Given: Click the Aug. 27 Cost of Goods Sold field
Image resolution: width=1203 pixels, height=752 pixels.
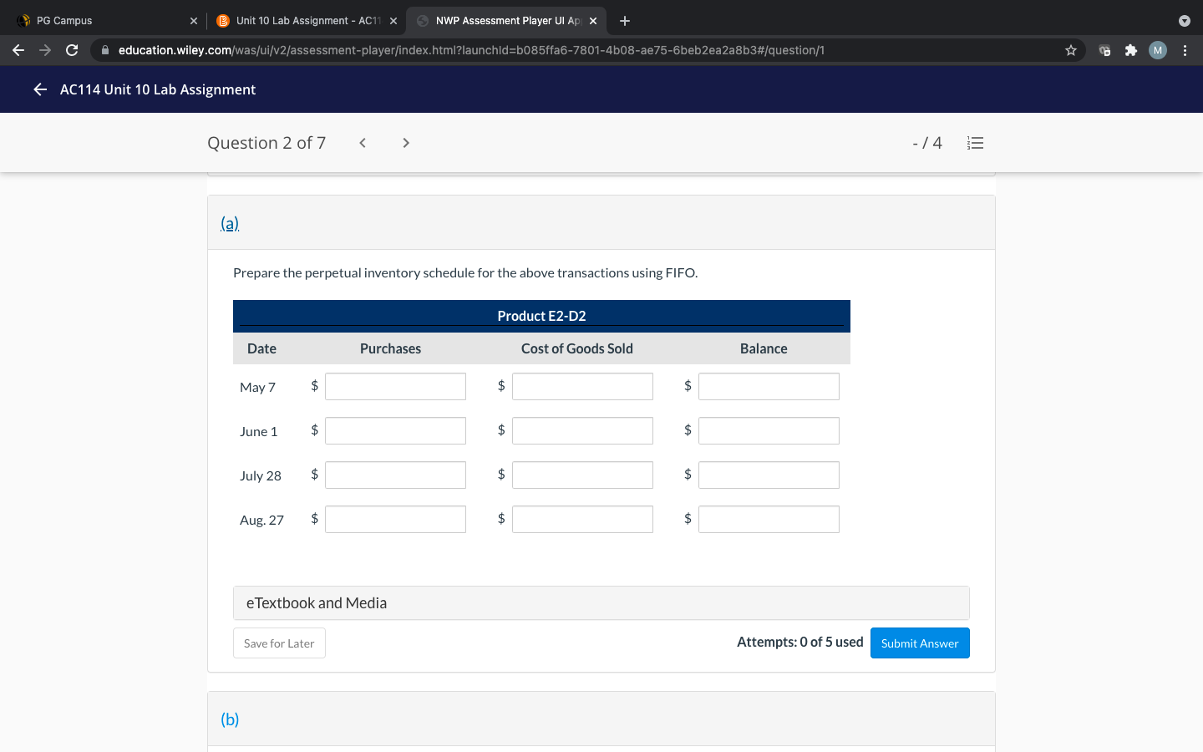Looking at the screenshot, I should click(582, 519).
